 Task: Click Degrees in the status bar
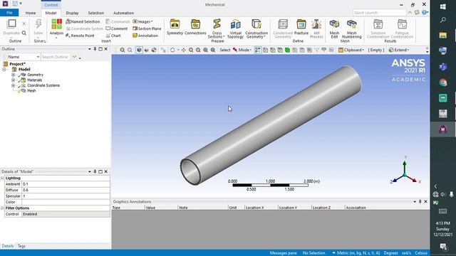390,253
